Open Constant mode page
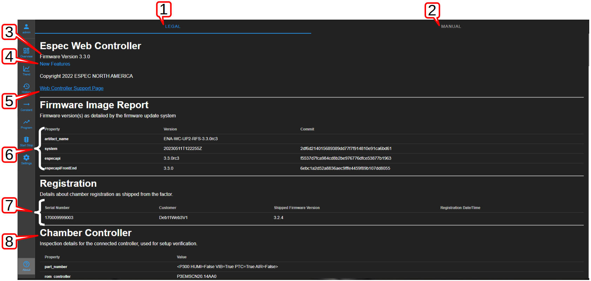Image resolution: width=591 pixels, height=281 pixels. tap(26, 106)
